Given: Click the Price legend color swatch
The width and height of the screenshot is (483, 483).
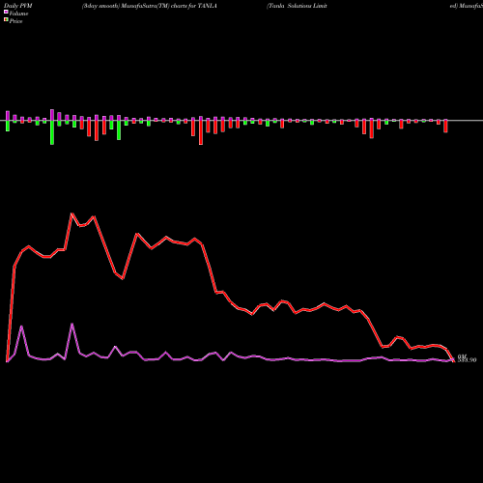Looking at the screenshot, I should click(x=6, y=20).
